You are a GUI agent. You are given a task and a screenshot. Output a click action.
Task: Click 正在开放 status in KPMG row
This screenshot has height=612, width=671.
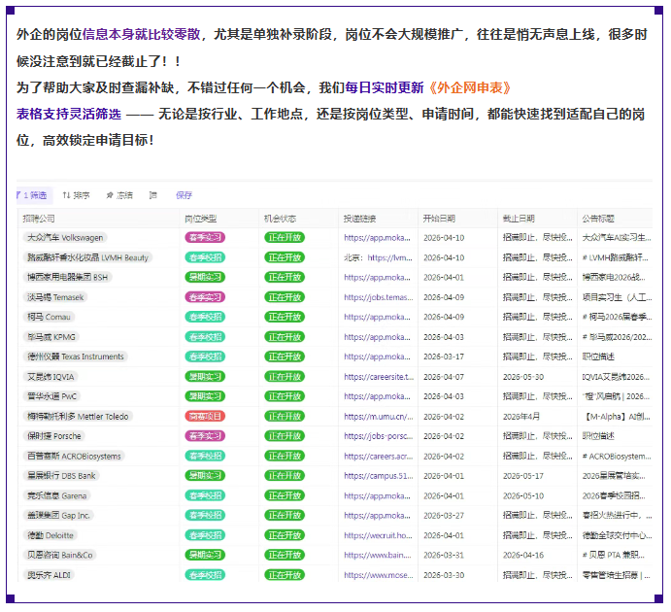click(285, 337)
